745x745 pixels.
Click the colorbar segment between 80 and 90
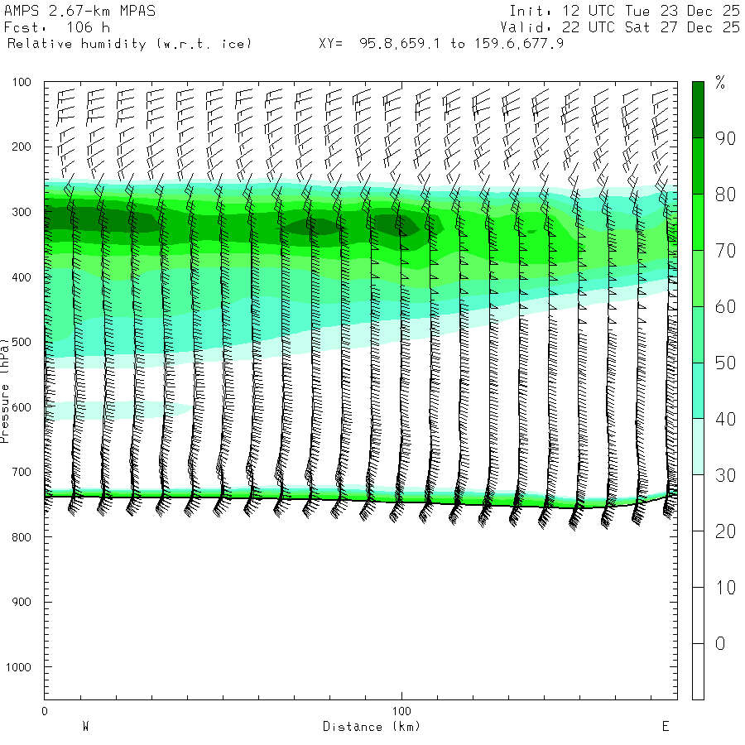point(698,166)
